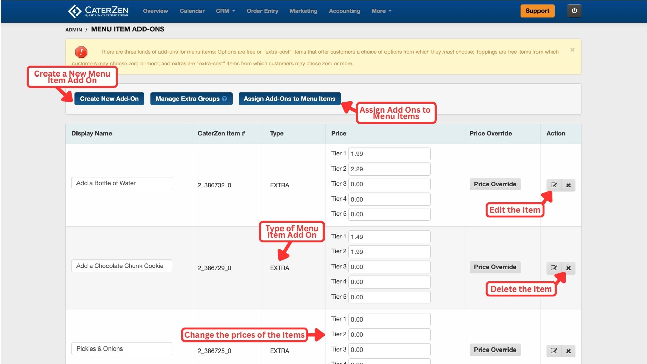Click the orange Support button

(x=537, y=11)
